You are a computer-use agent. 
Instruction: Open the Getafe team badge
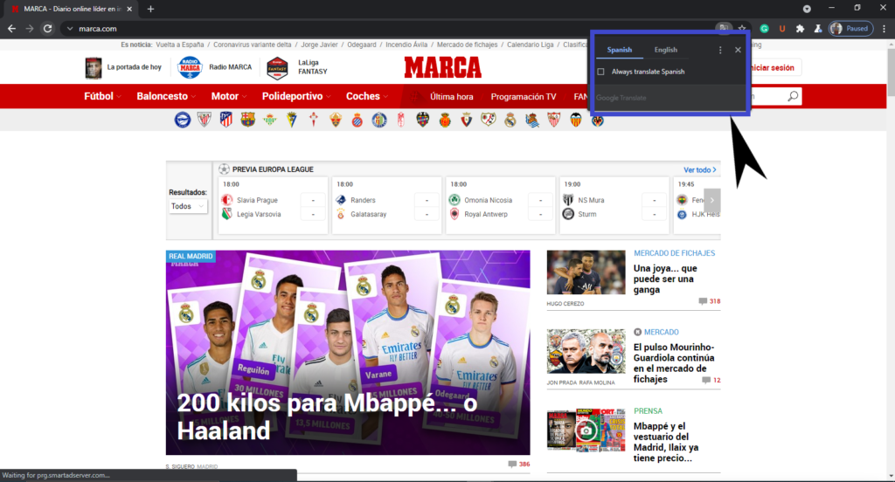(x=379, y=120)
